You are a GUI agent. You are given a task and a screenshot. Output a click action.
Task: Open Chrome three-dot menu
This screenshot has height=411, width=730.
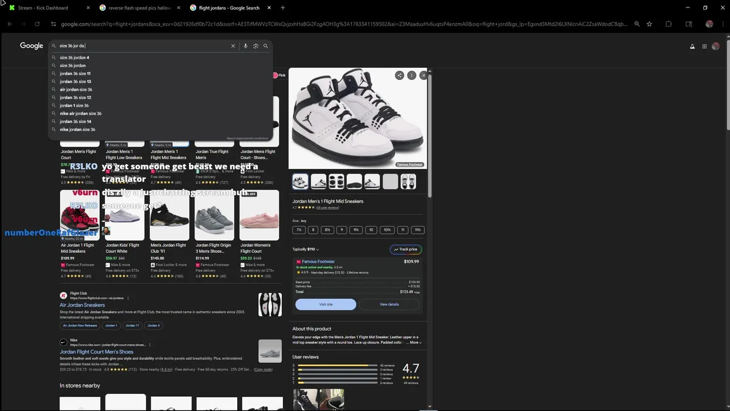(x=722, y=24)
